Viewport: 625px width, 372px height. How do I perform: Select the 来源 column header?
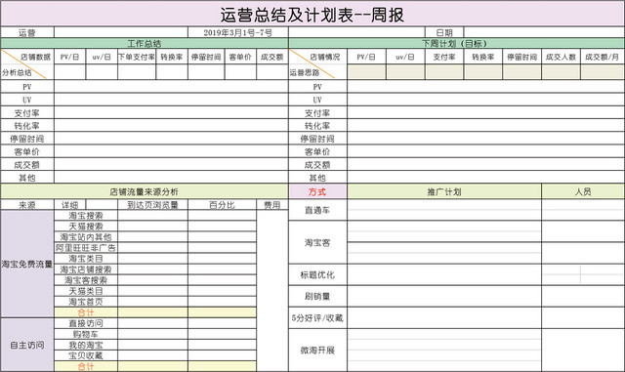[27, 205]
